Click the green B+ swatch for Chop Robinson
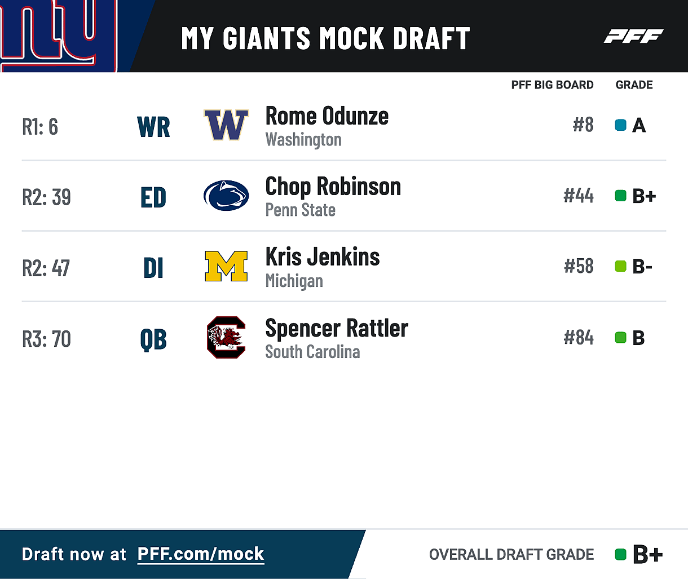688x579 pixels. coord(620,196)
